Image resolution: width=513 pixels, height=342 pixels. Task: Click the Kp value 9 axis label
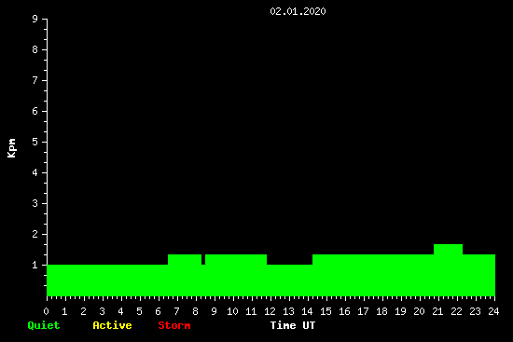[x=35, y=19]
